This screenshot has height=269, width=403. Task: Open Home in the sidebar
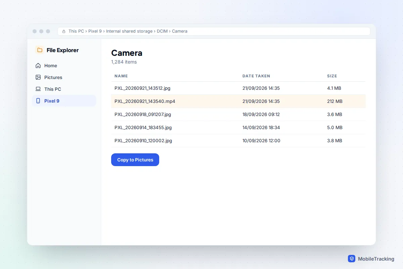coord(64,66)
